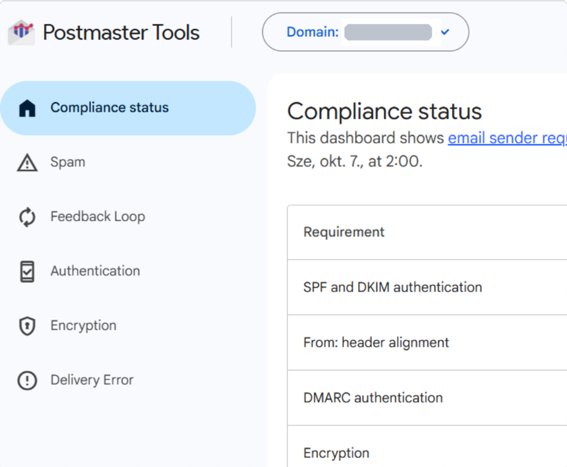Open the Compliance status sidebar item

(128, 108)
